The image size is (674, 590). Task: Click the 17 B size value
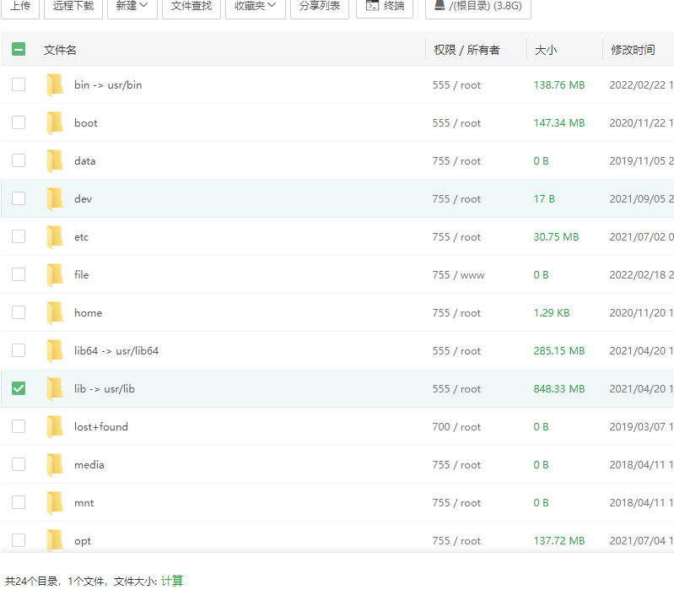[x=544, y=198]
